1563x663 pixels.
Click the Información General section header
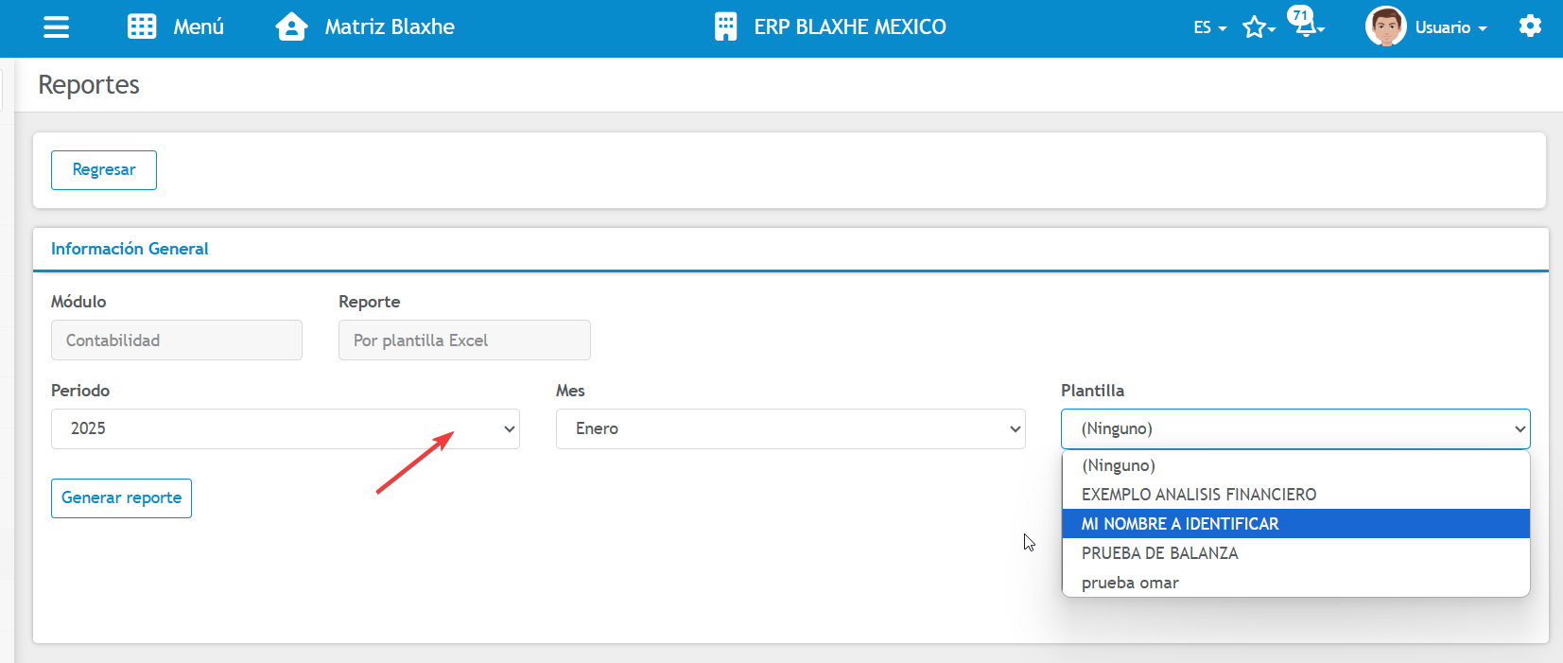(130, 249)
